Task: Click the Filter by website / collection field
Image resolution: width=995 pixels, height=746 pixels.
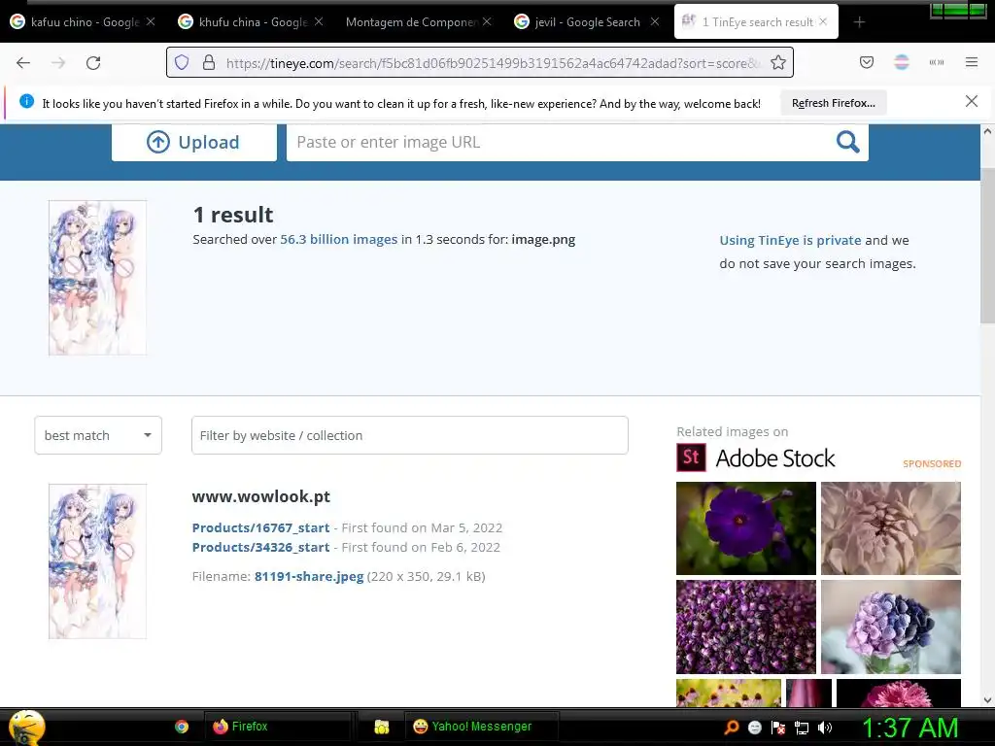Action: [410, 435]
